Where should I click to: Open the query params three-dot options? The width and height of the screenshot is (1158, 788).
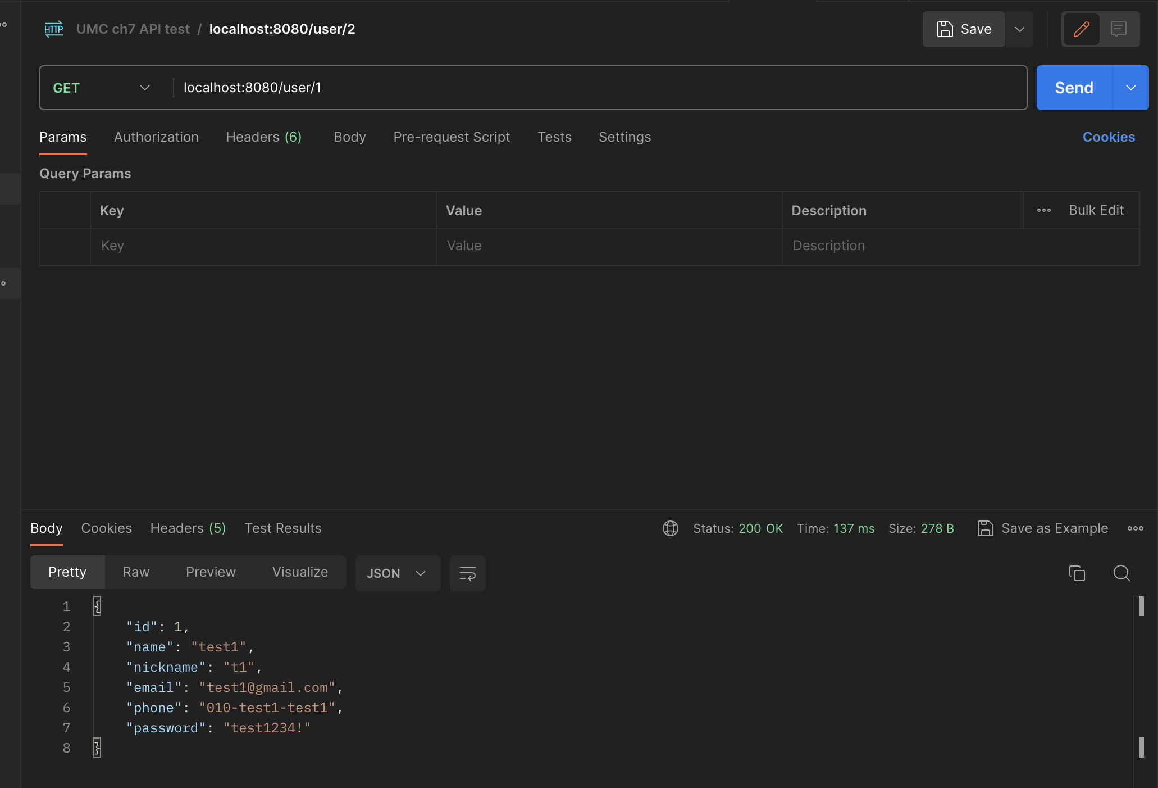pyautogui.click(x=1043, y=210)
